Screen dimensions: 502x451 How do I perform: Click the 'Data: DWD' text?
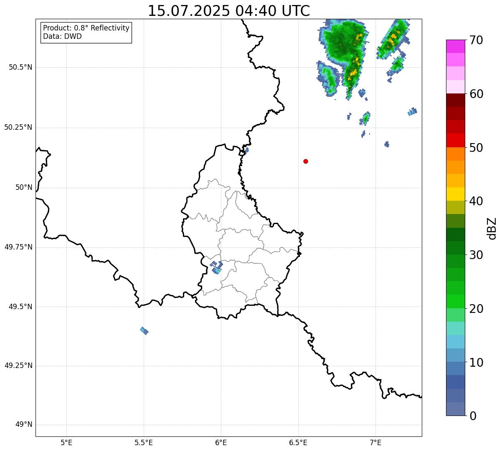coord(62,36)
